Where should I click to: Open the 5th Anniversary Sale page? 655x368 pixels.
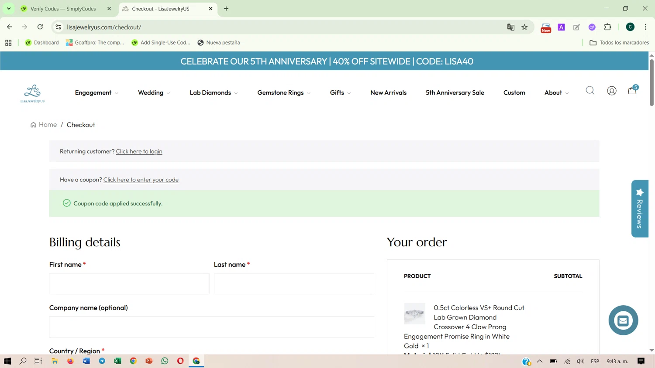pos(455,92)
